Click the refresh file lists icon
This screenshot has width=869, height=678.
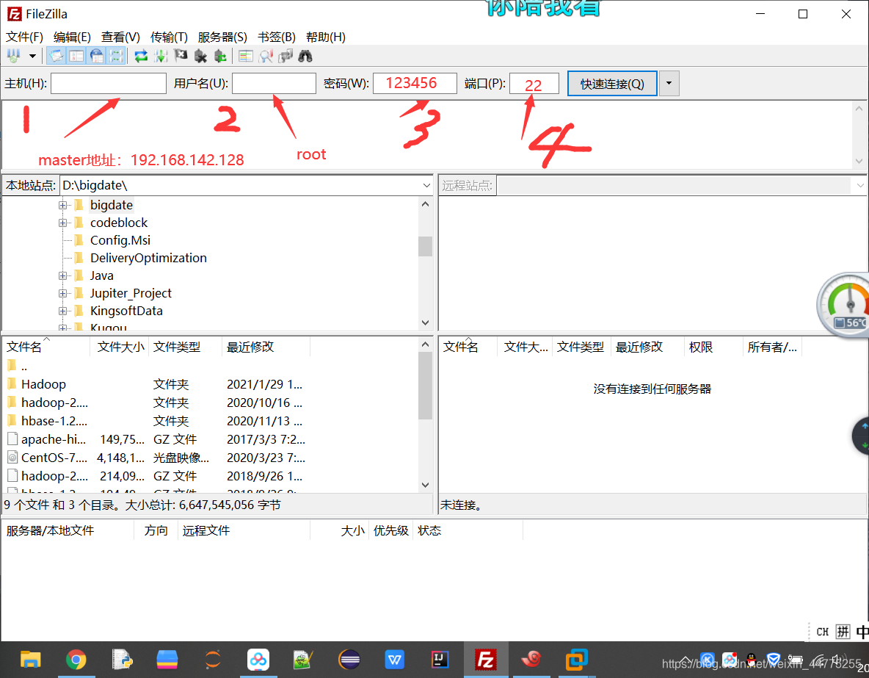click(140, 55)
